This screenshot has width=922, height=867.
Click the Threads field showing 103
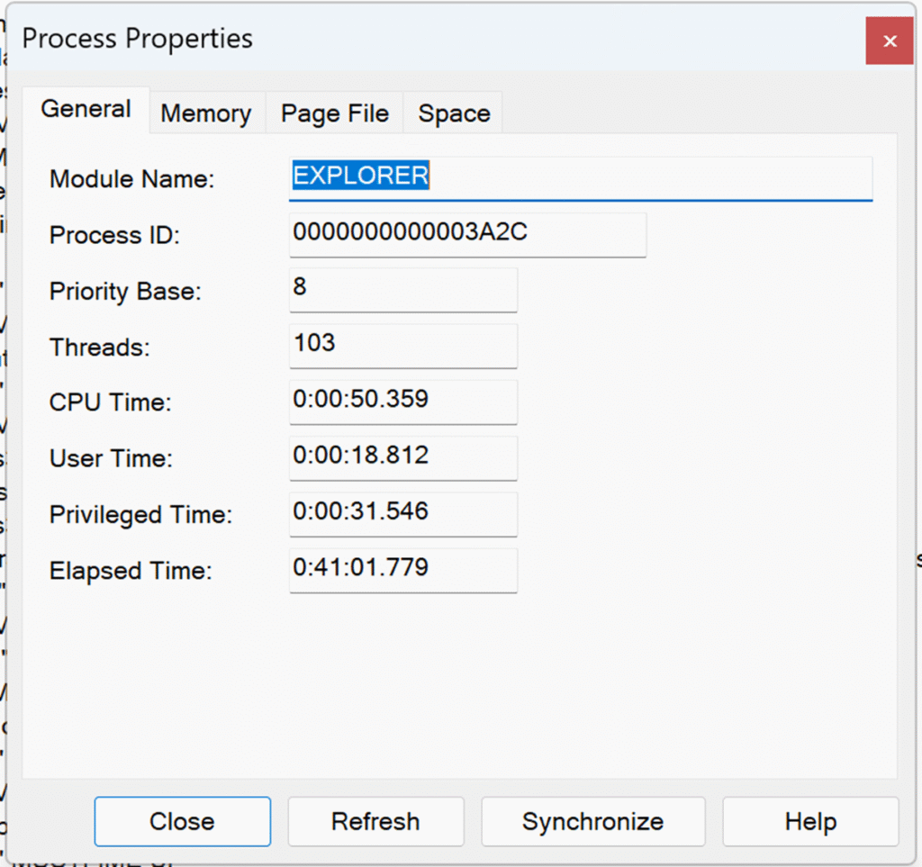pyautogui.click(x=402, y=345)
